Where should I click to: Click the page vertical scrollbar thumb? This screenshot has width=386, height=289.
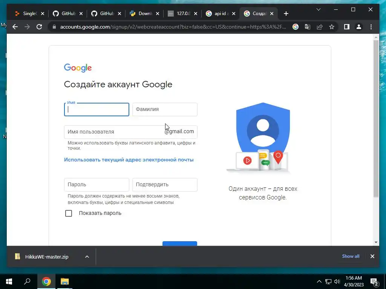coord(376,119)
